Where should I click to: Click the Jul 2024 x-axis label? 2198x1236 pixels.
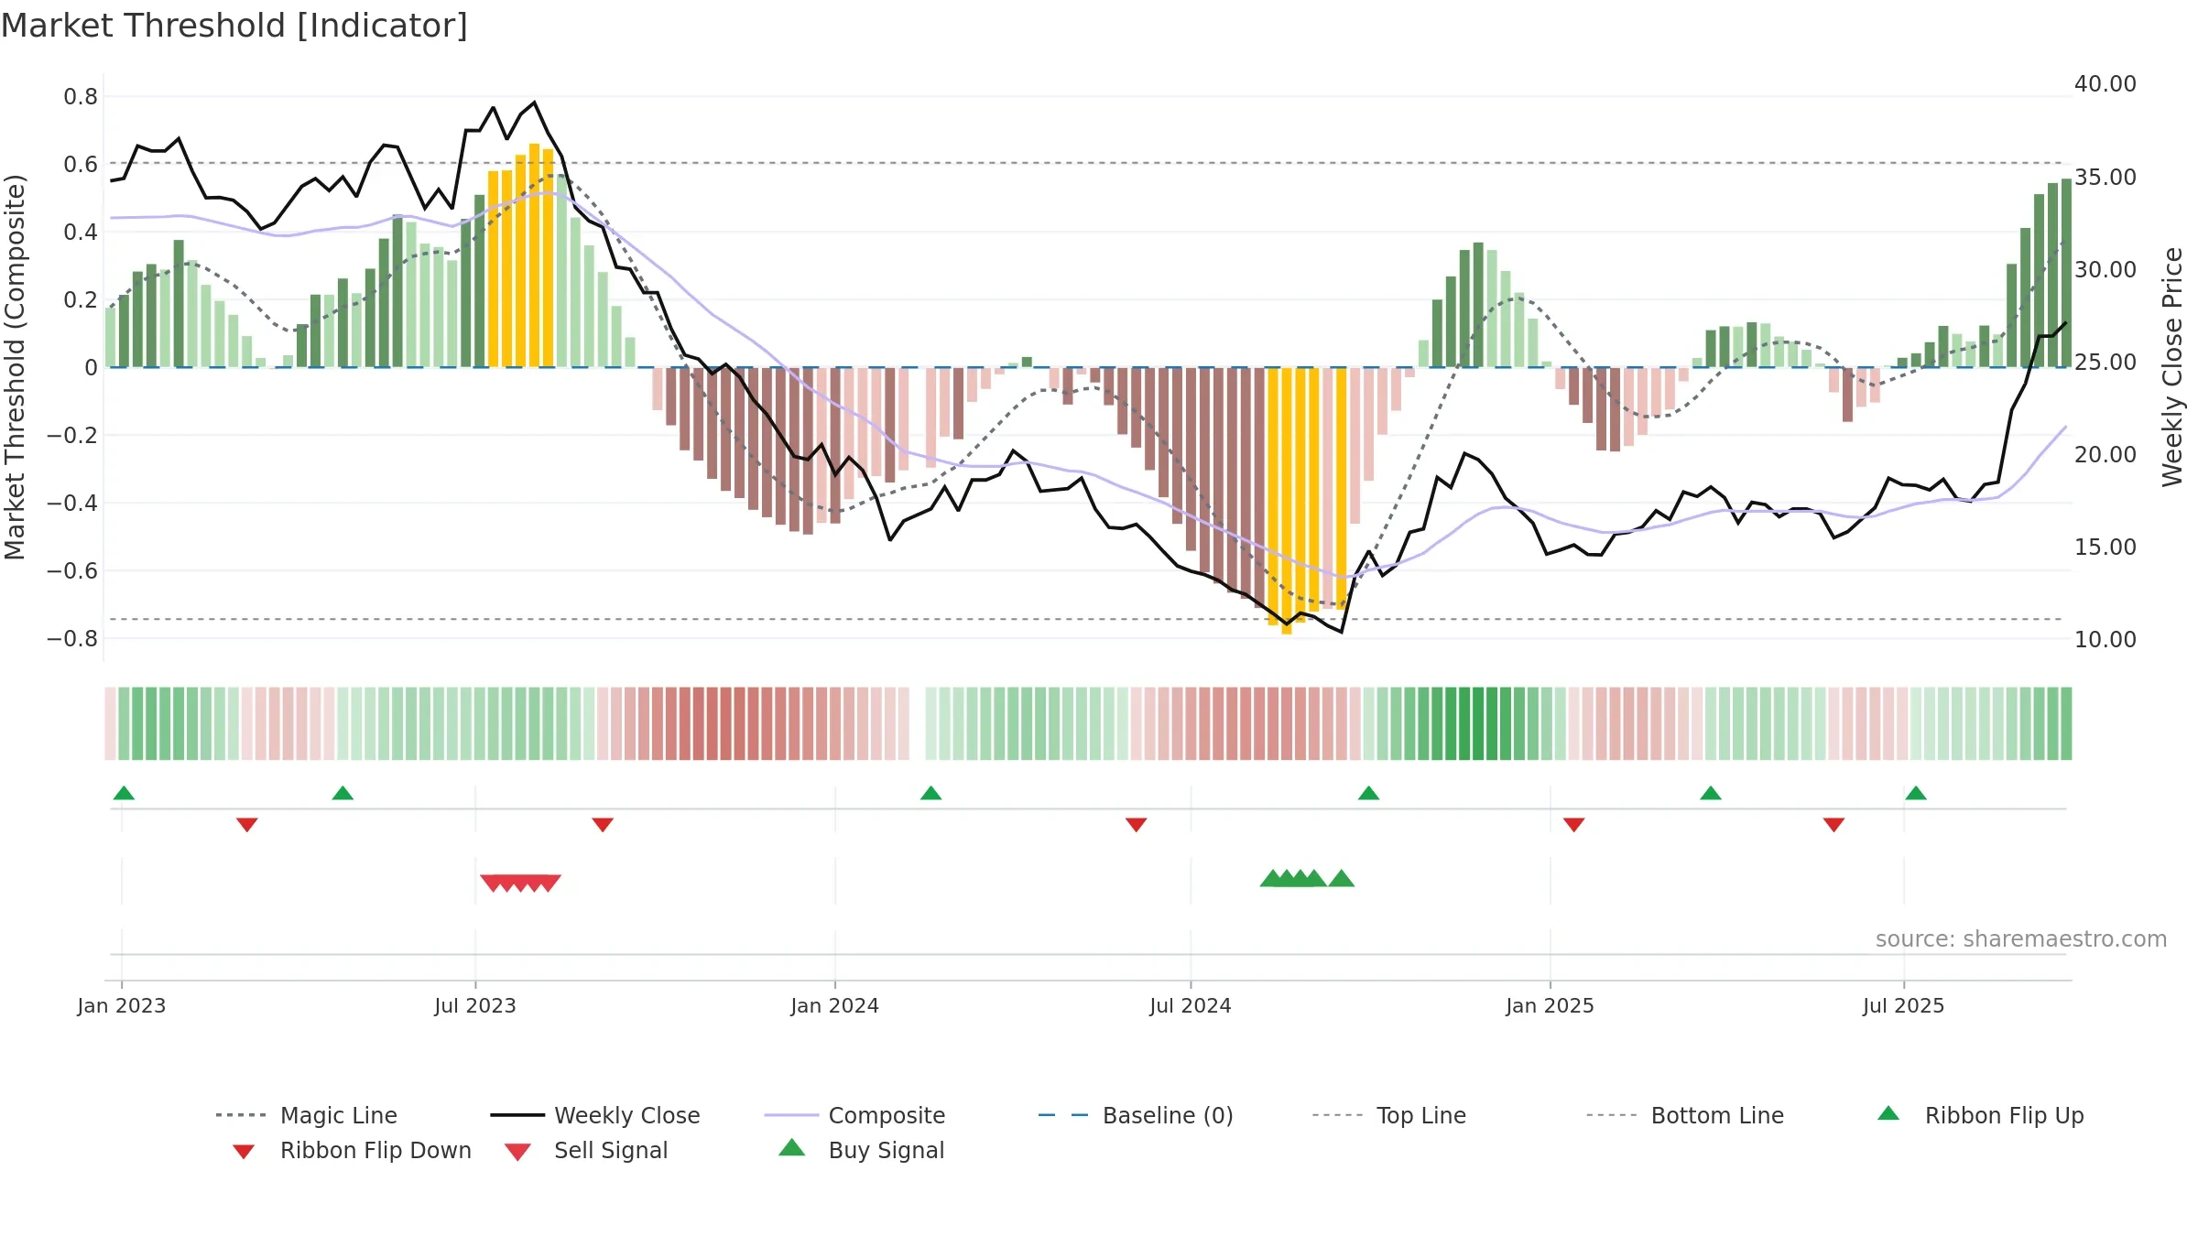click(x=1191, y=1005)
